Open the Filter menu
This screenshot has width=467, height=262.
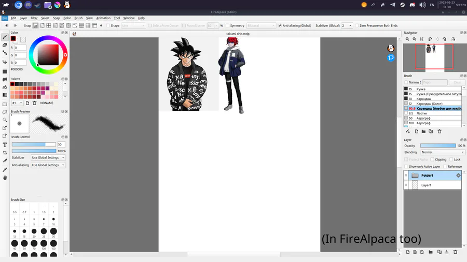click(x=34, y=18)
